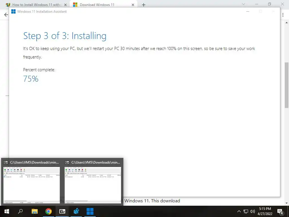Open a new browser tab
289x217 pixels.
click(x=144, y=5)
